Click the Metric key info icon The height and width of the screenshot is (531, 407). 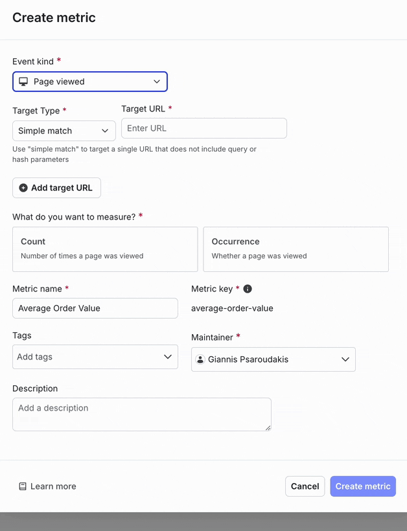coord(248,289)
